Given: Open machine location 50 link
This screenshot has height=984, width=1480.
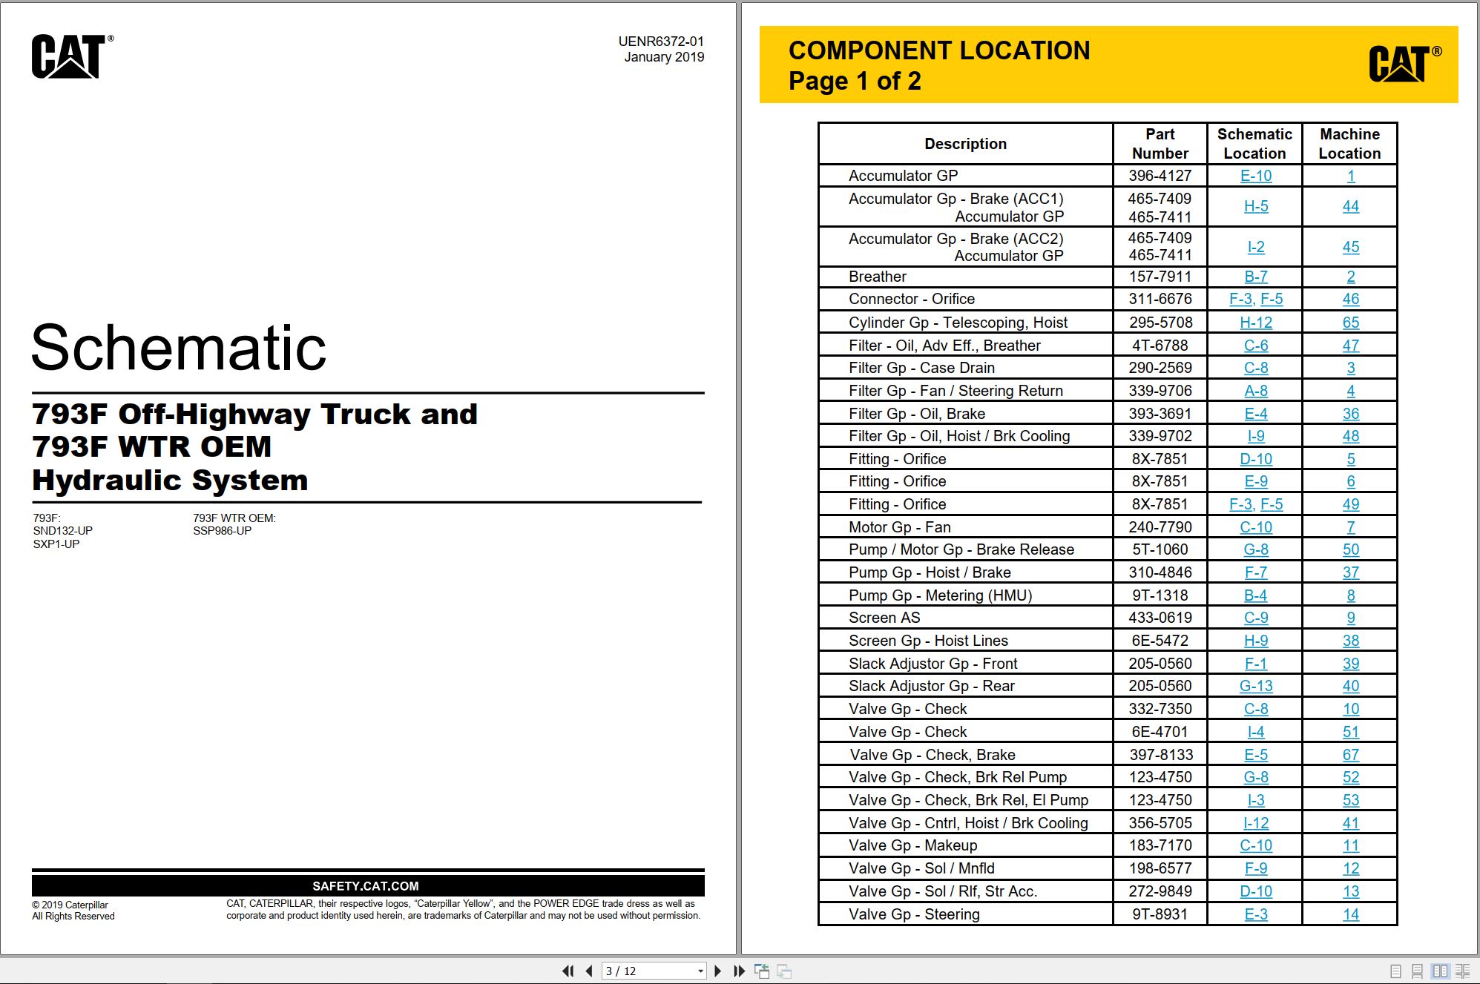Looking at the screenshot, I should point(1351,549).
